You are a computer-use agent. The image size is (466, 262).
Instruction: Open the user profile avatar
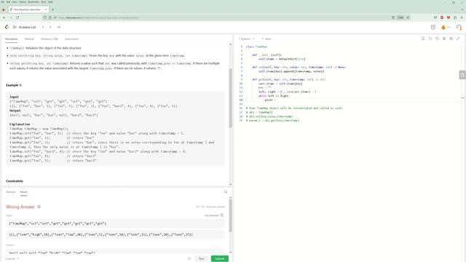coord(459,27)
